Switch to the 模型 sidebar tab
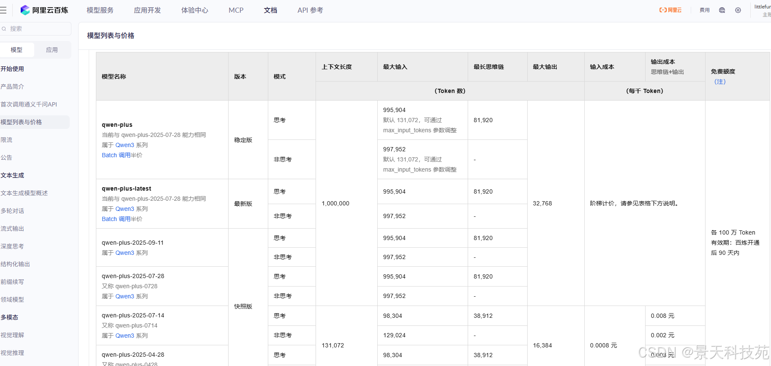The width and height of the screenshot is (771, 366). [16, 50]
